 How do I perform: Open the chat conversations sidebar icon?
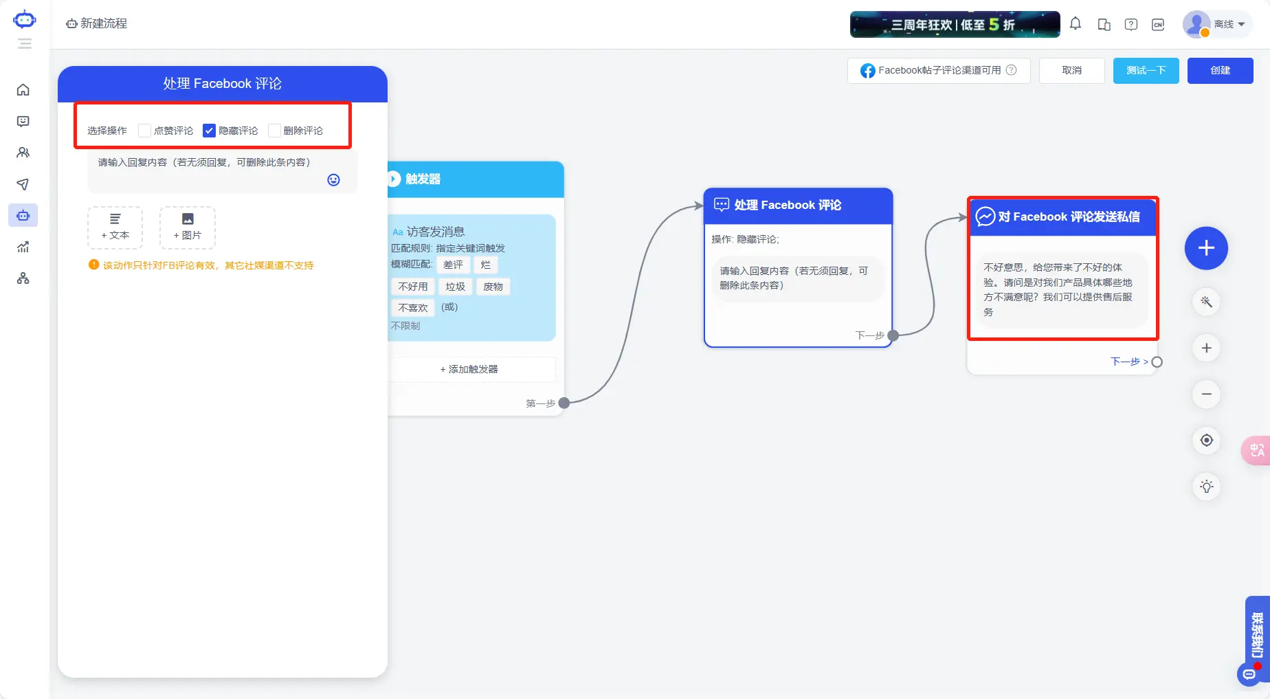pyautogui.click(x=23, y=121)
